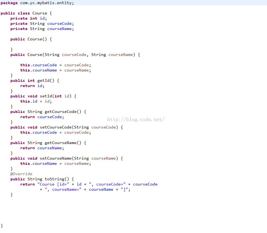Image resolution: width=267 pixels, height=233 pixels.
Task: Click the 'public int getId() {' line
Action: point(35,81)
